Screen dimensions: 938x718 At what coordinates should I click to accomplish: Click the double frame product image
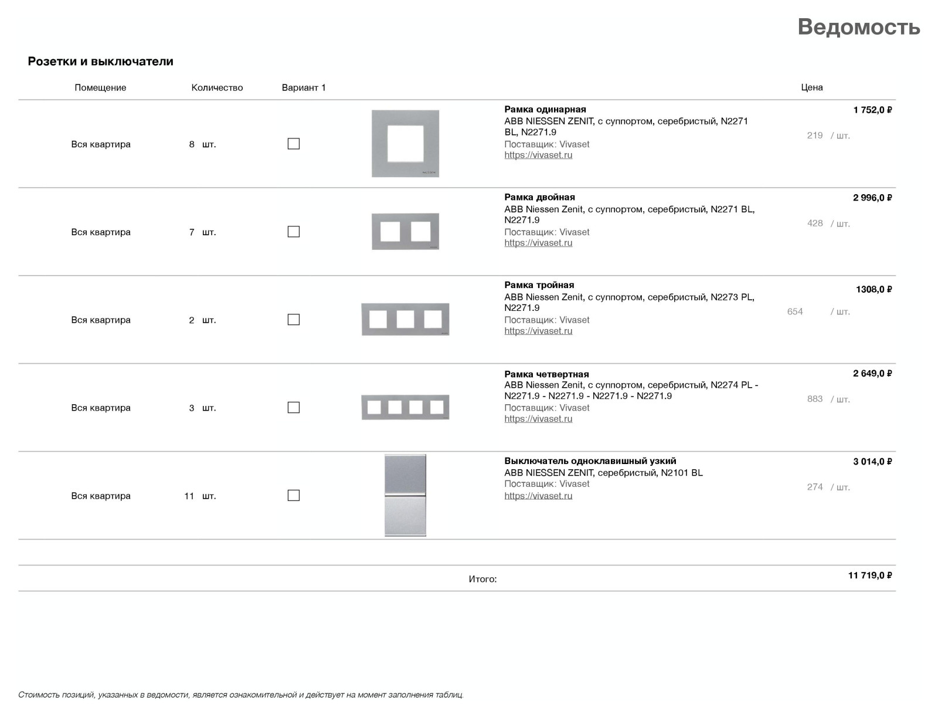(405, 232)
